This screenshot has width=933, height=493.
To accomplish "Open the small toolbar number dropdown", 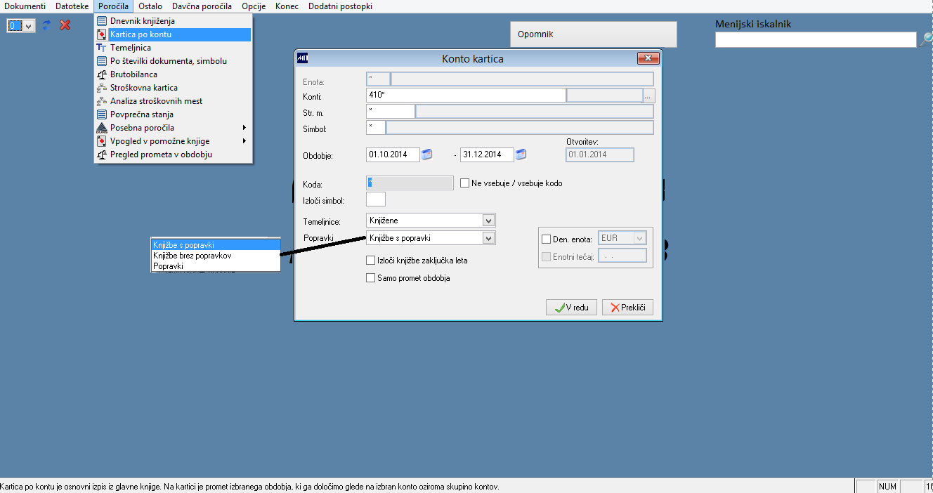I will point(28,25).
